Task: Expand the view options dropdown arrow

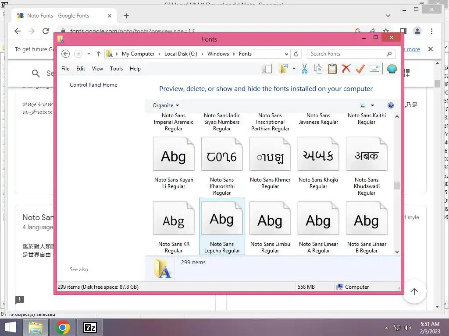Action: click(x=372, y=105)
